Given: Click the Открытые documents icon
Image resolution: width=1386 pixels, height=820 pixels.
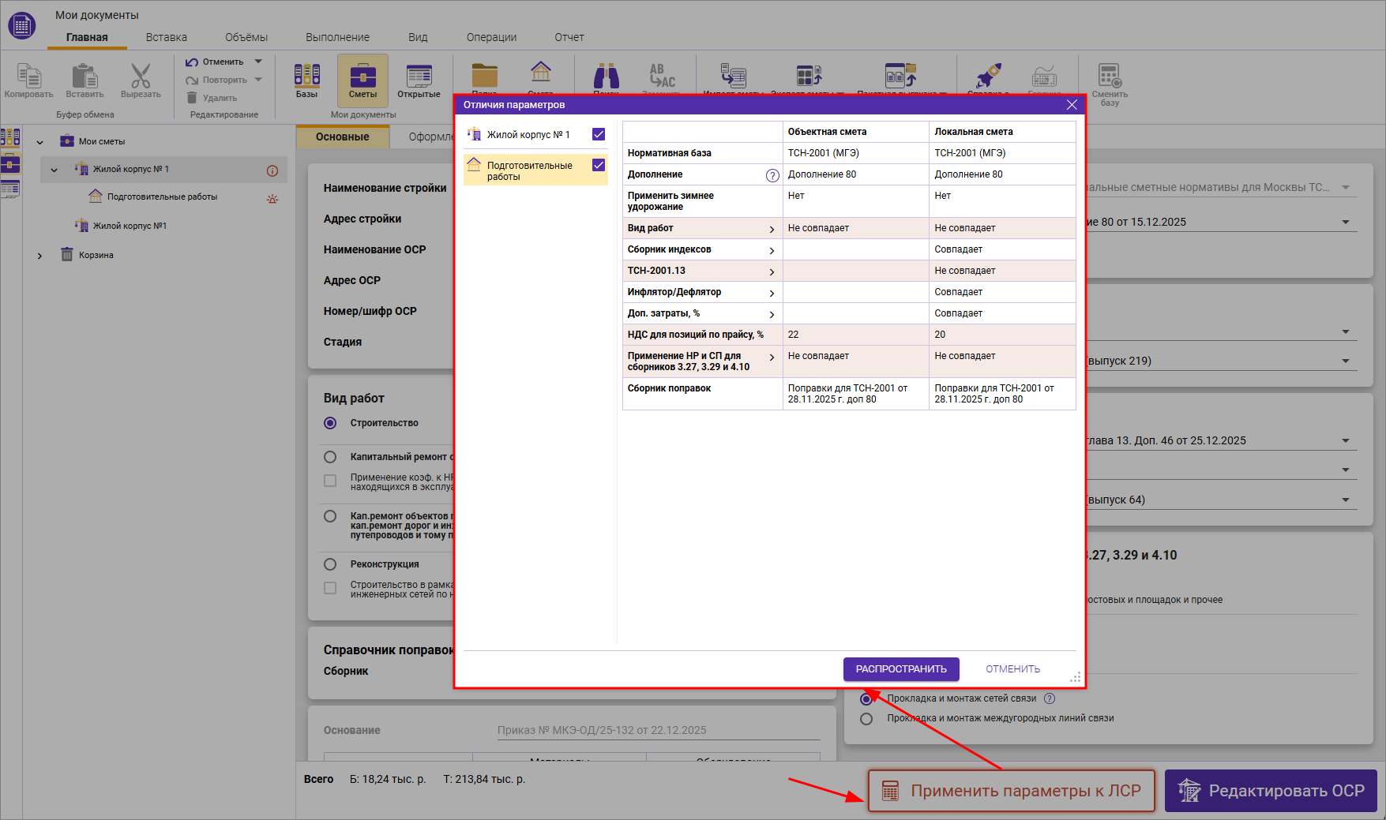Looking at the screenshot, I should point(419,78).
